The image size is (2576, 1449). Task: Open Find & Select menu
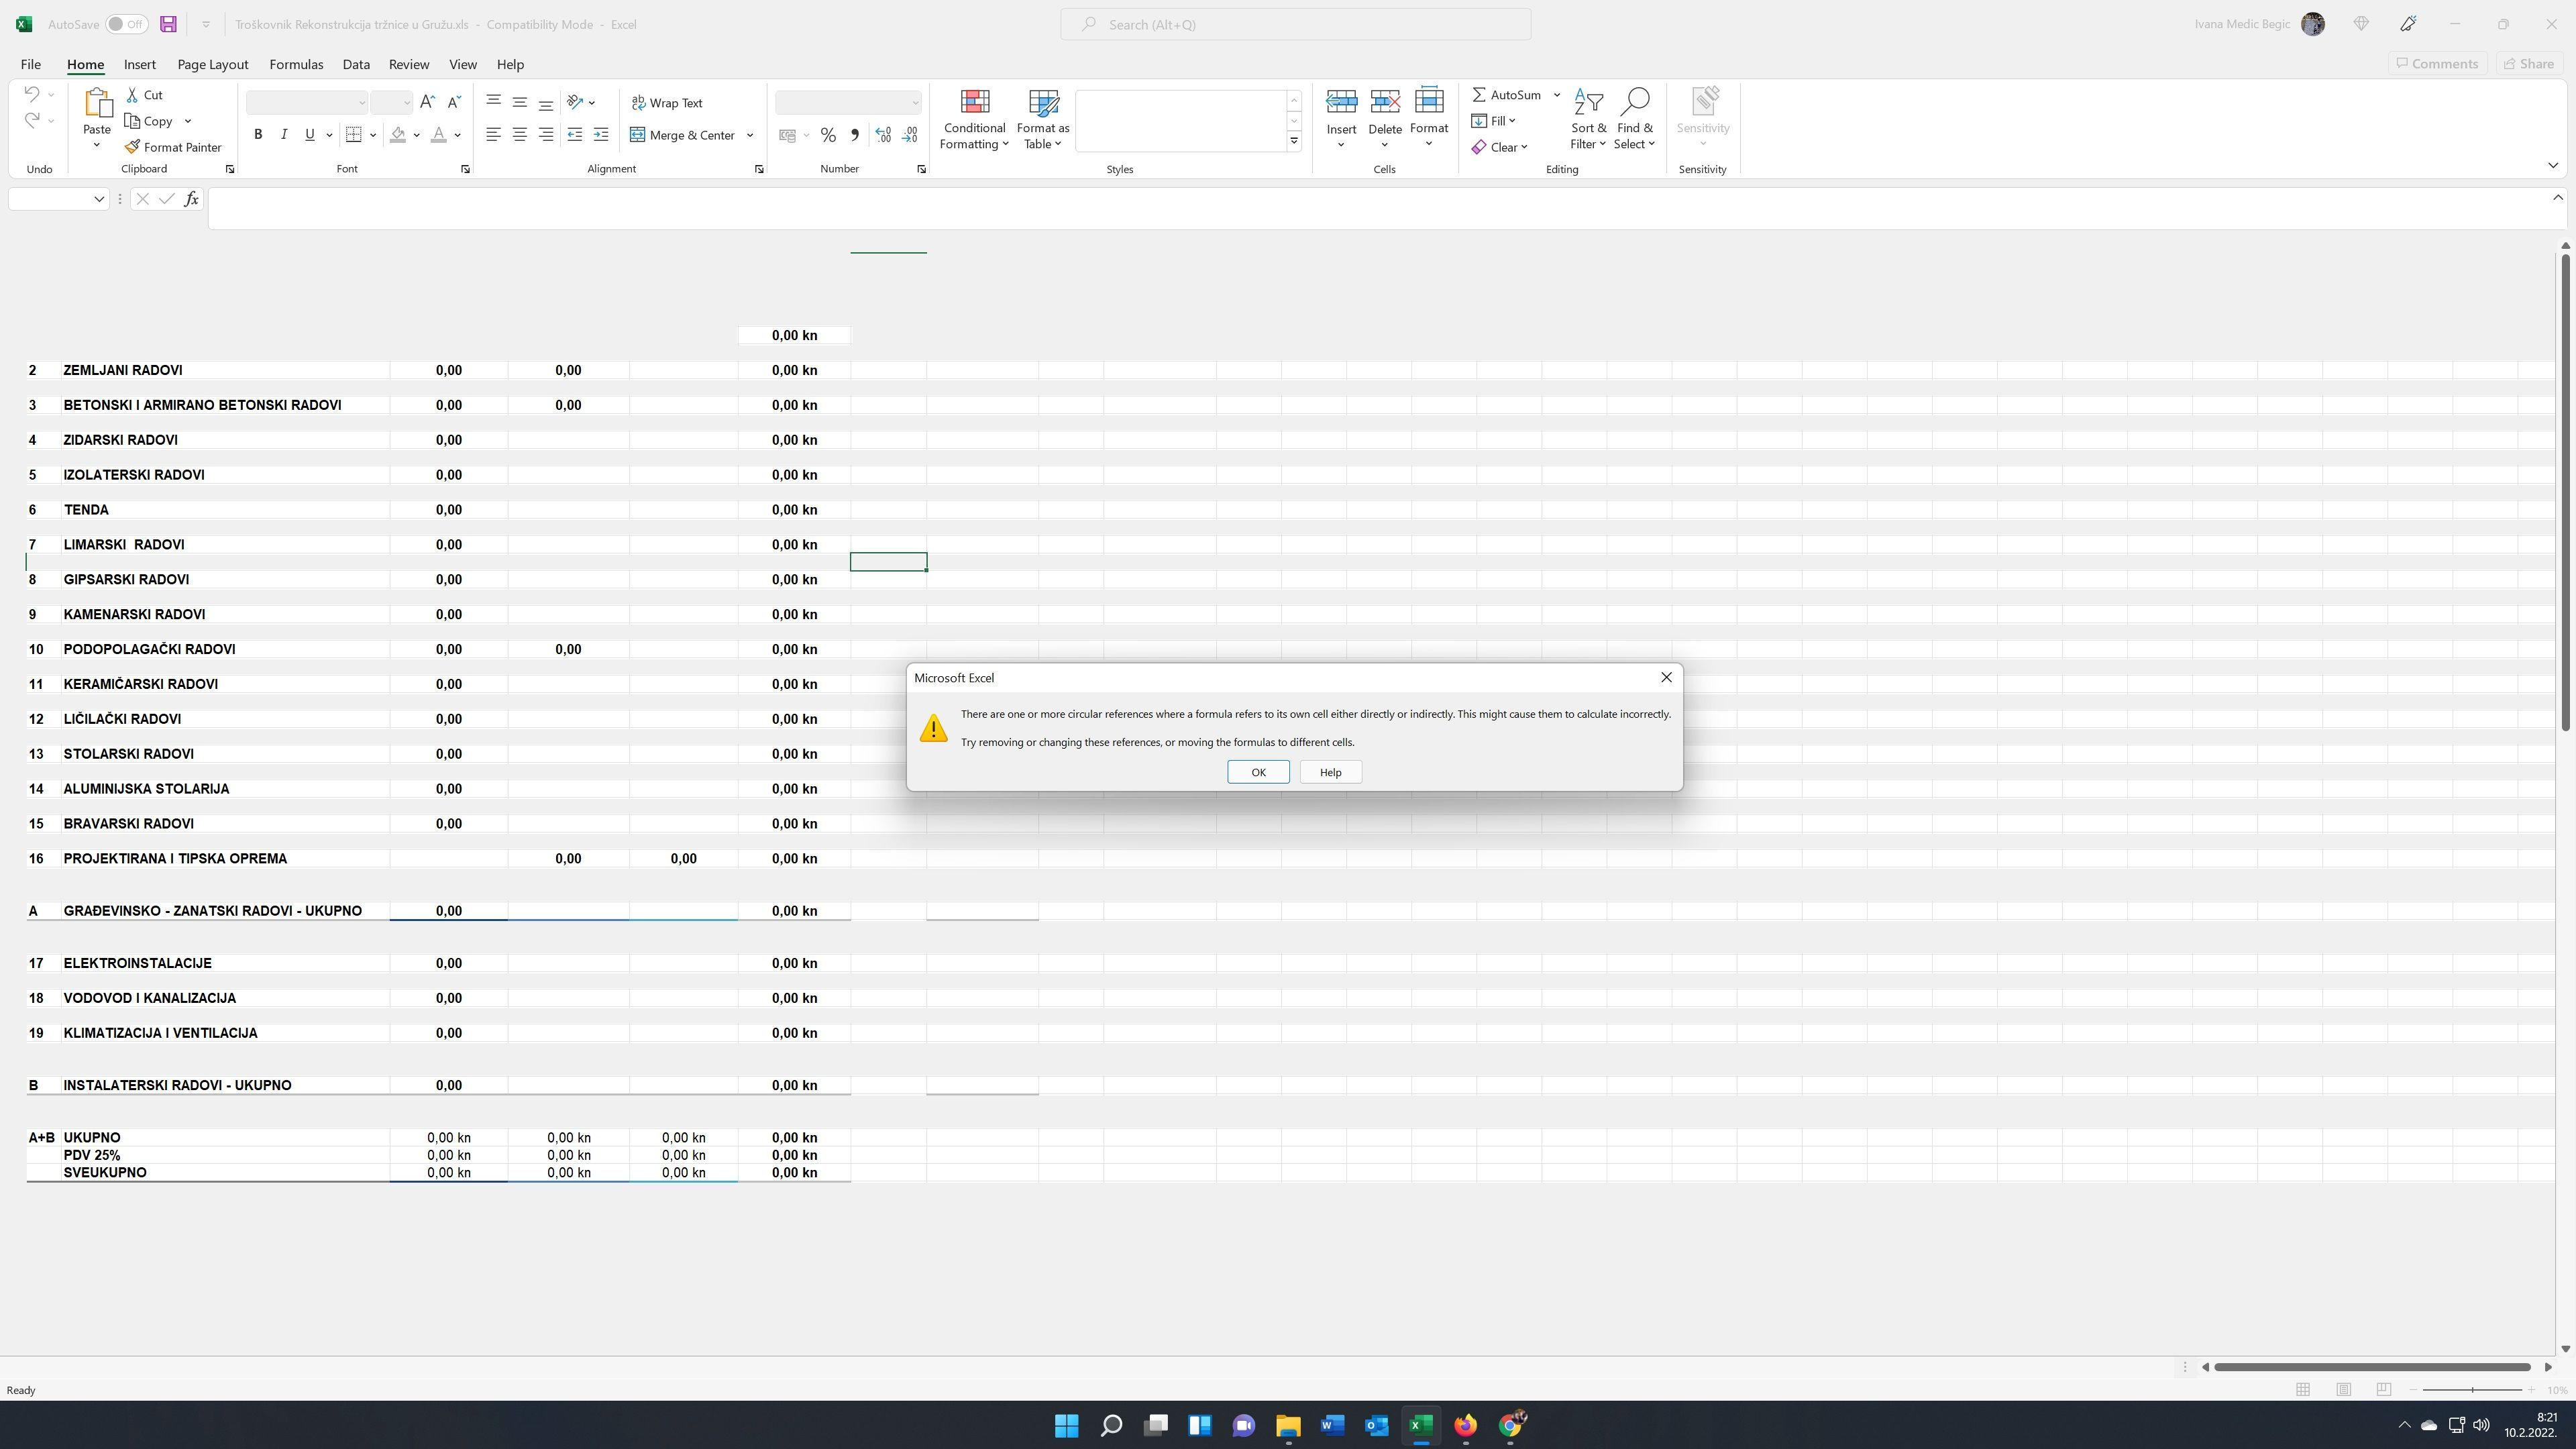[x=1634, y=119]
